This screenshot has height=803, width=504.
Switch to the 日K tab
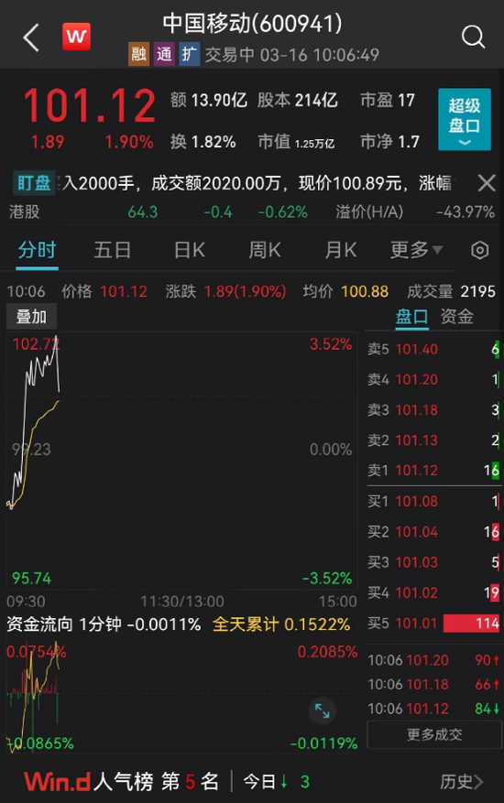(x=189, y=251)
